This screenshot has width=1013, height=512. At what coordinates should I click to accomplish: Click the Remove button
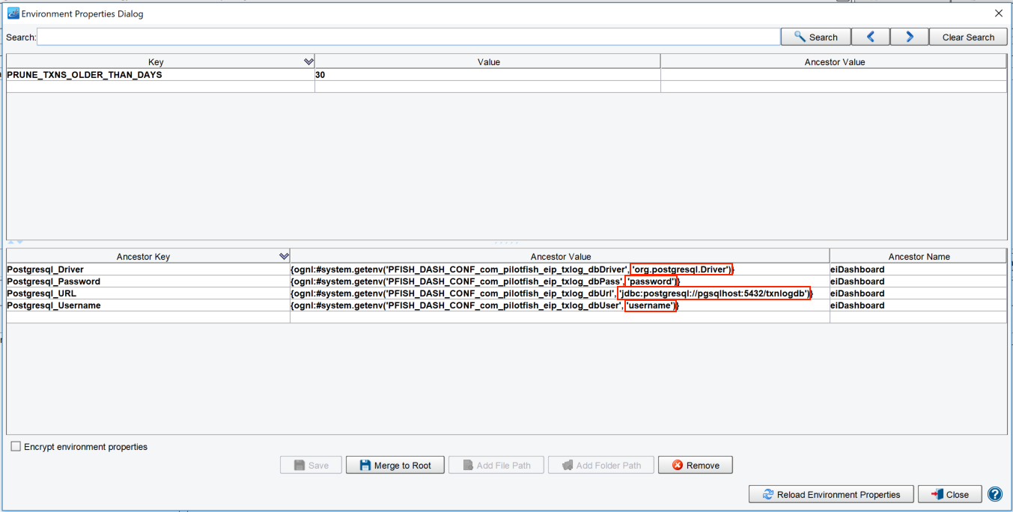point(695,465)
